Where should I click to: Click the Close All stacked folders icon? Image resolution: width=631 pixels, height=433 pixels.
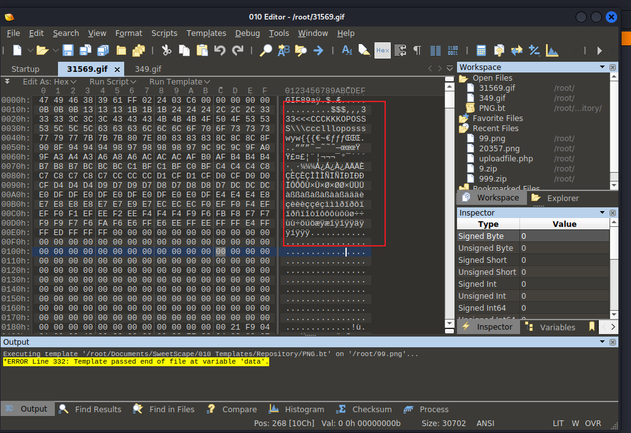click(x=139, y=50)
